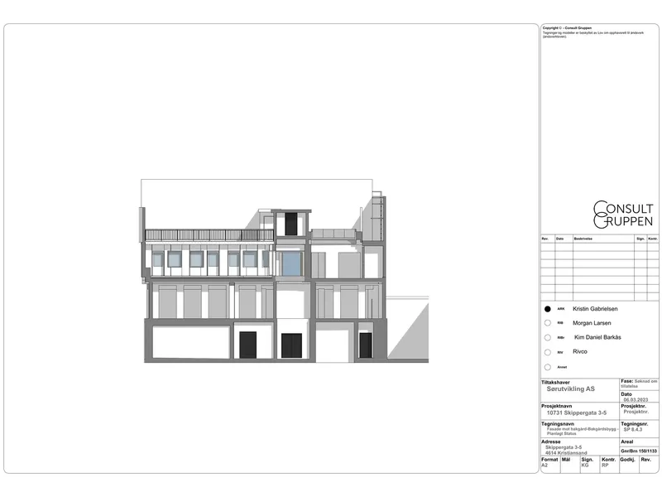Click project name '10731 Skippergata 3-5'
Image resolution: width=662 pixels, height=497 pixels.
(x=576, y=413)
